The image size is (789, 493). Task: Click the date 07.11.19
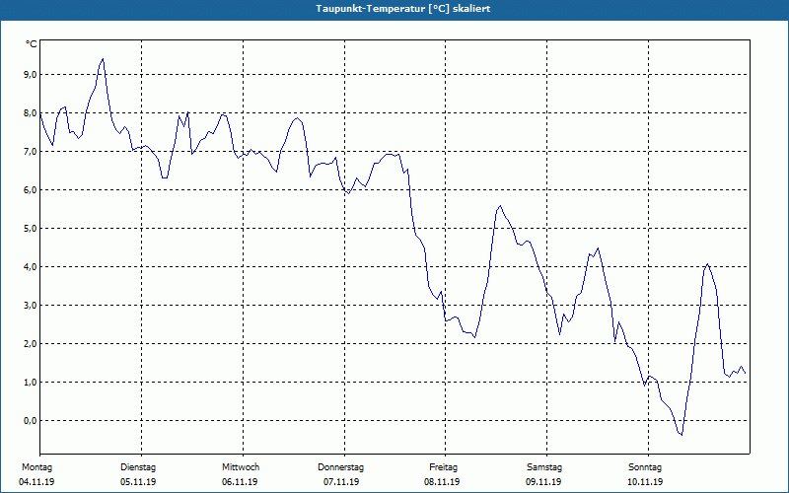(341, 482)
